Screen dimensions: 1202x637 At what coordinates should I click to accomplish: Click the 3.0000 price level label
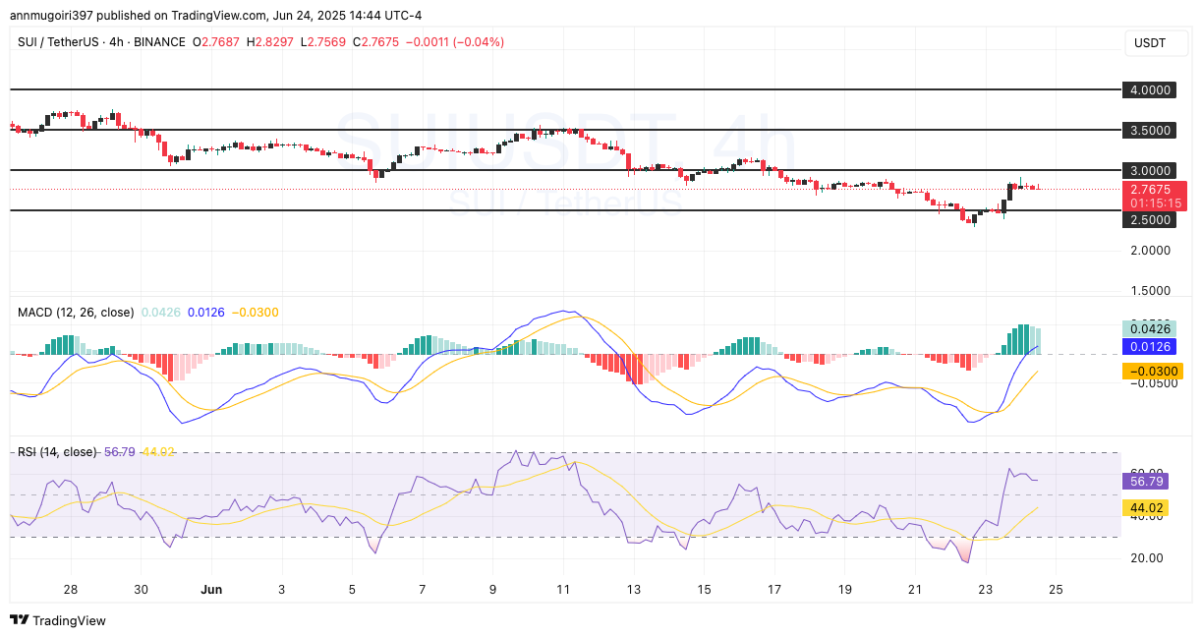[x=1150, y=170]
